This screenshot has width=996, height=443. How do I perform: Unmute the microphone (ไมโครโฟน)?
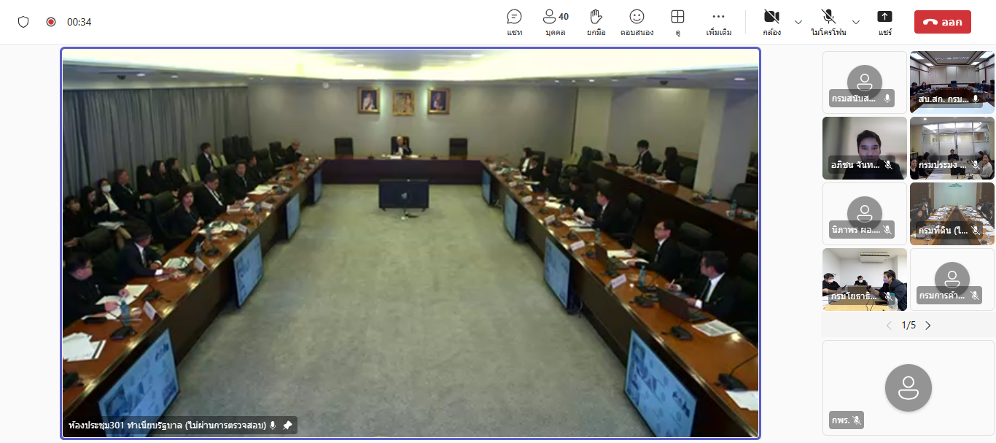828,22
